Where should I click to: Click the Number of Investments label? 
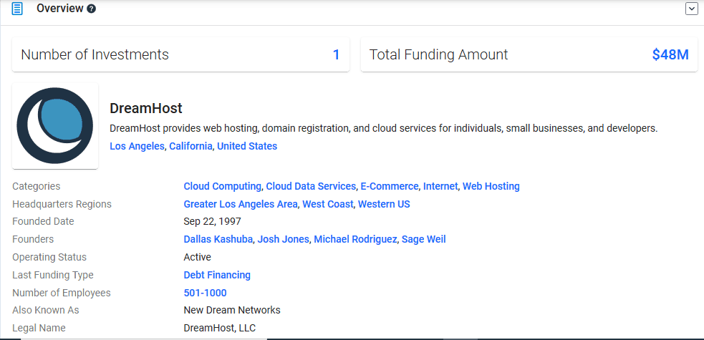pos(95,54)
